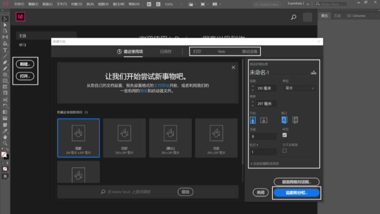380x214 pixels.
Task: Toggle the view mode button at toolbar bottom
Action: tap(5, 177)
